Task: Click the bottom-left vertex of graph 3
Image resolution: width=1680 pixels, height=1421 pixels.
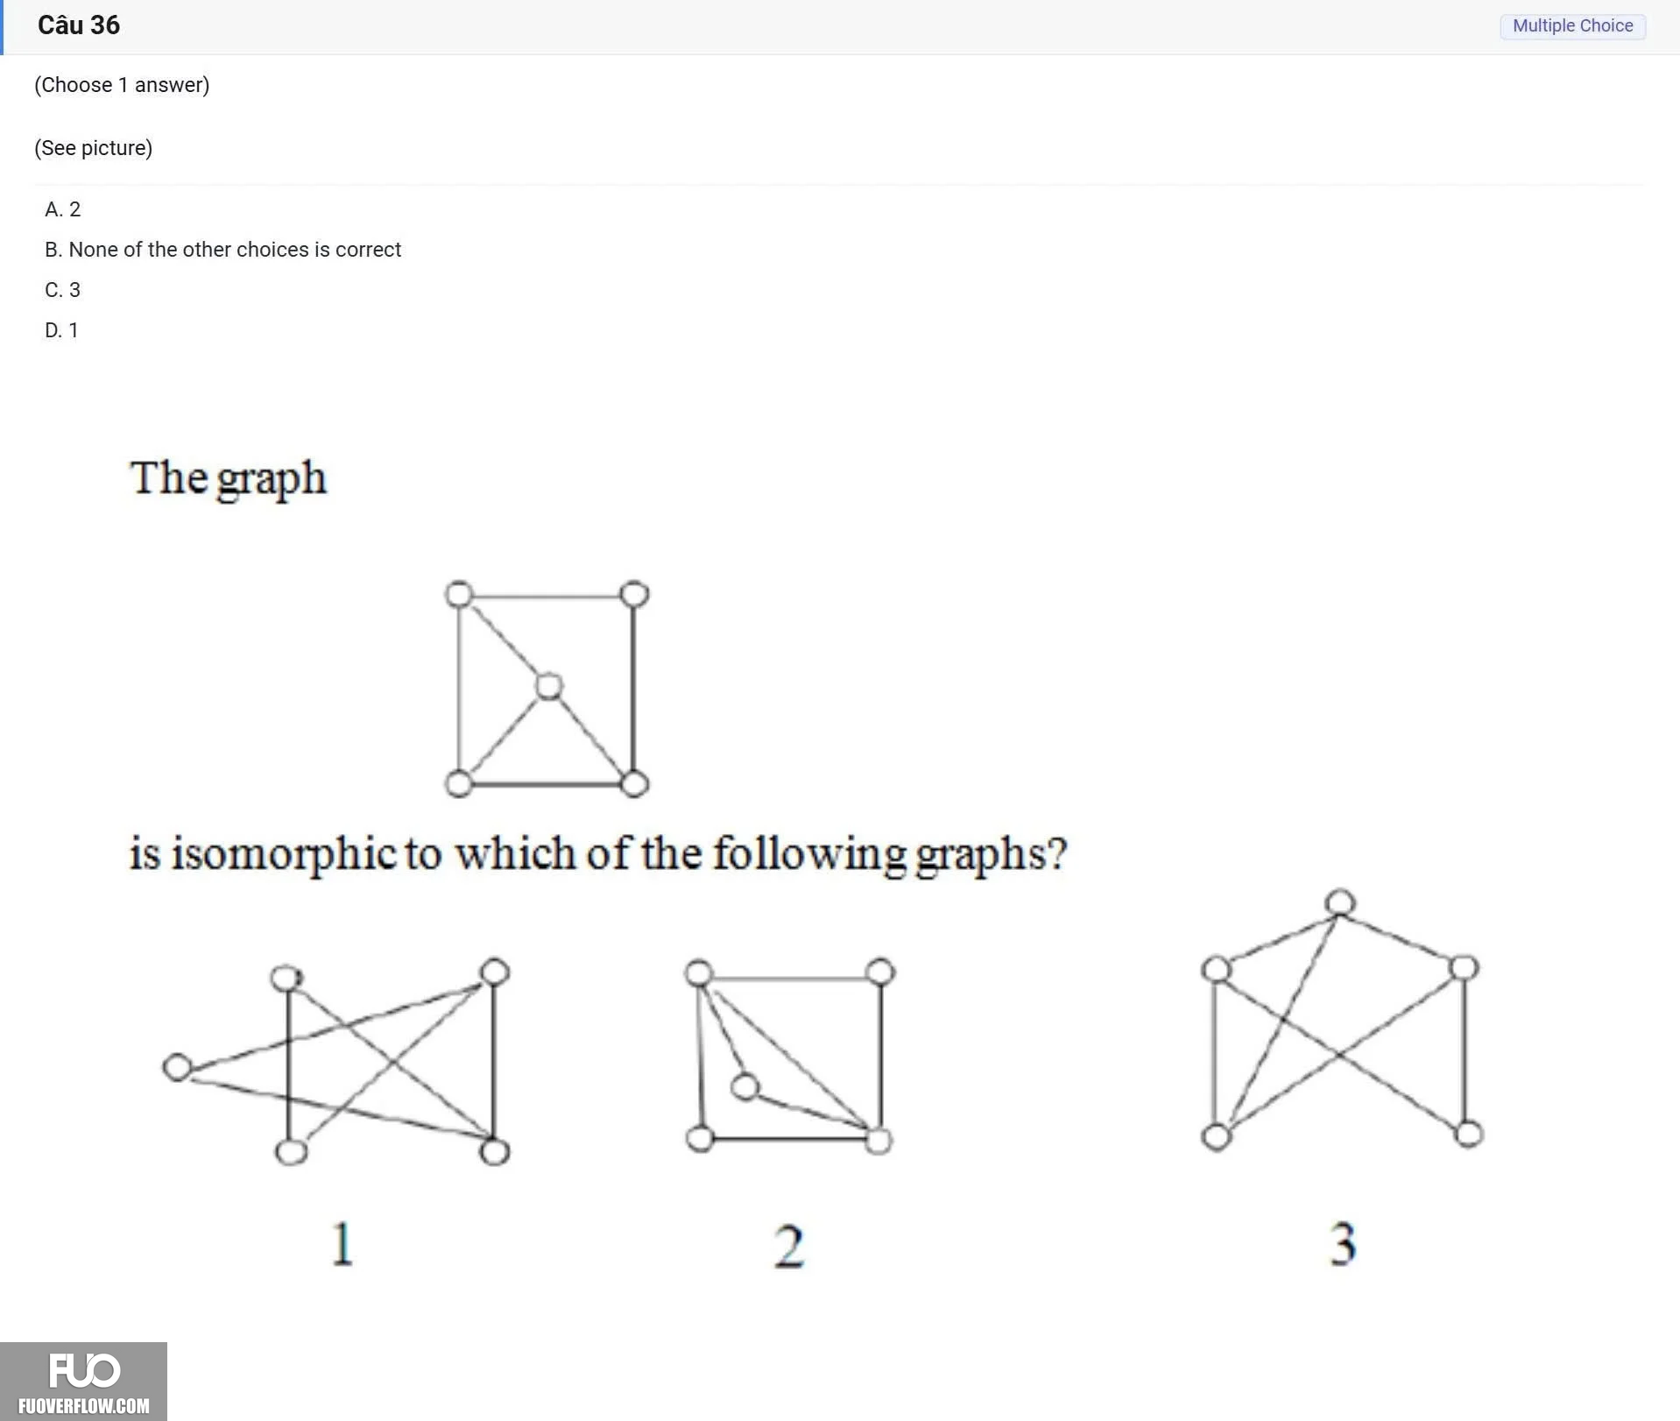Action: click(x=1216, y=1136)
